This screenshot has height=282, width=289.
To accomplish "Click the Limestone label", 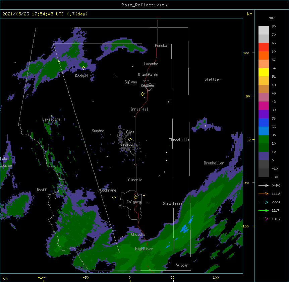I will [51, 119].
